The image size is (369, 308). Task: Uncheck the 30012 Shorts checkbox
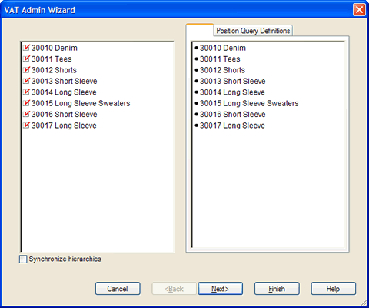coord(26,70)
